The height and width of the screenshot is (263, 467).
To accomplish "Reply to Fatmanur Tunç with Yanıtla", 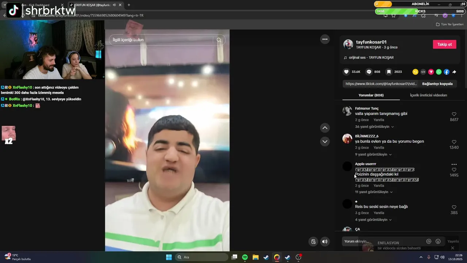I will [379, 120].
